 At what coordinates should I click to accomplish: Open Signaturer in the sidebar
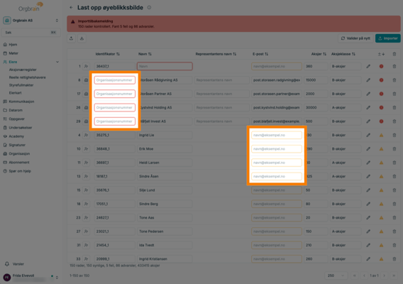click(17, 145)
